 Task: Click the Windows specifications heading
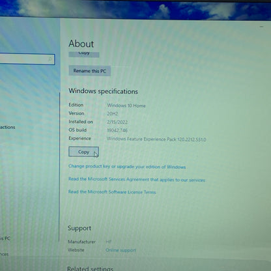(x=103, y=91)
